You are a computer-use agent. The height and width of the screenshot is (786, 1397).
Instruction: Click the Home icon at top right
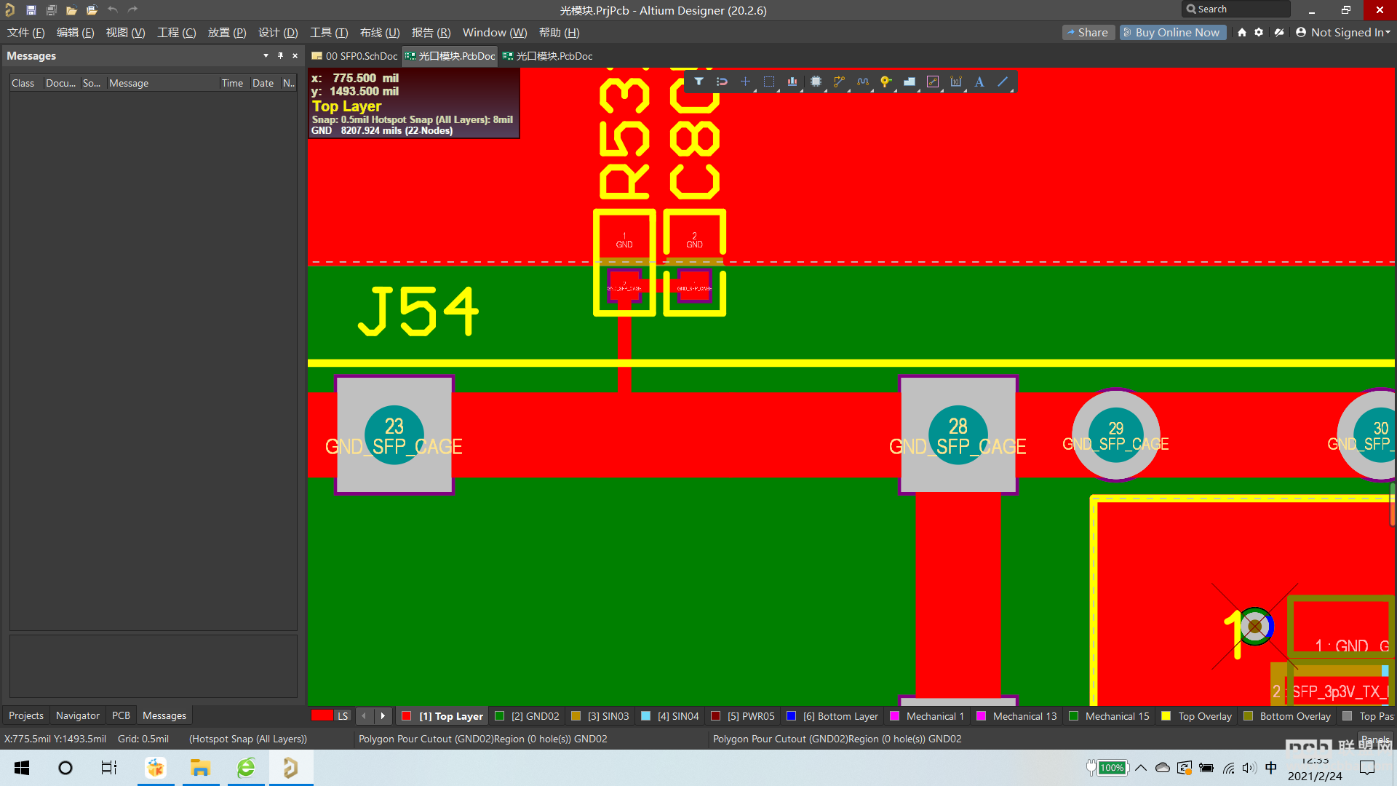(1242, 32)
